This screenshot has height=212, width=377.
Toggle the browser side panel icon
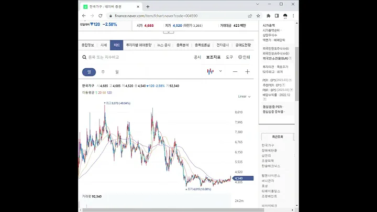tap(277, 16)
